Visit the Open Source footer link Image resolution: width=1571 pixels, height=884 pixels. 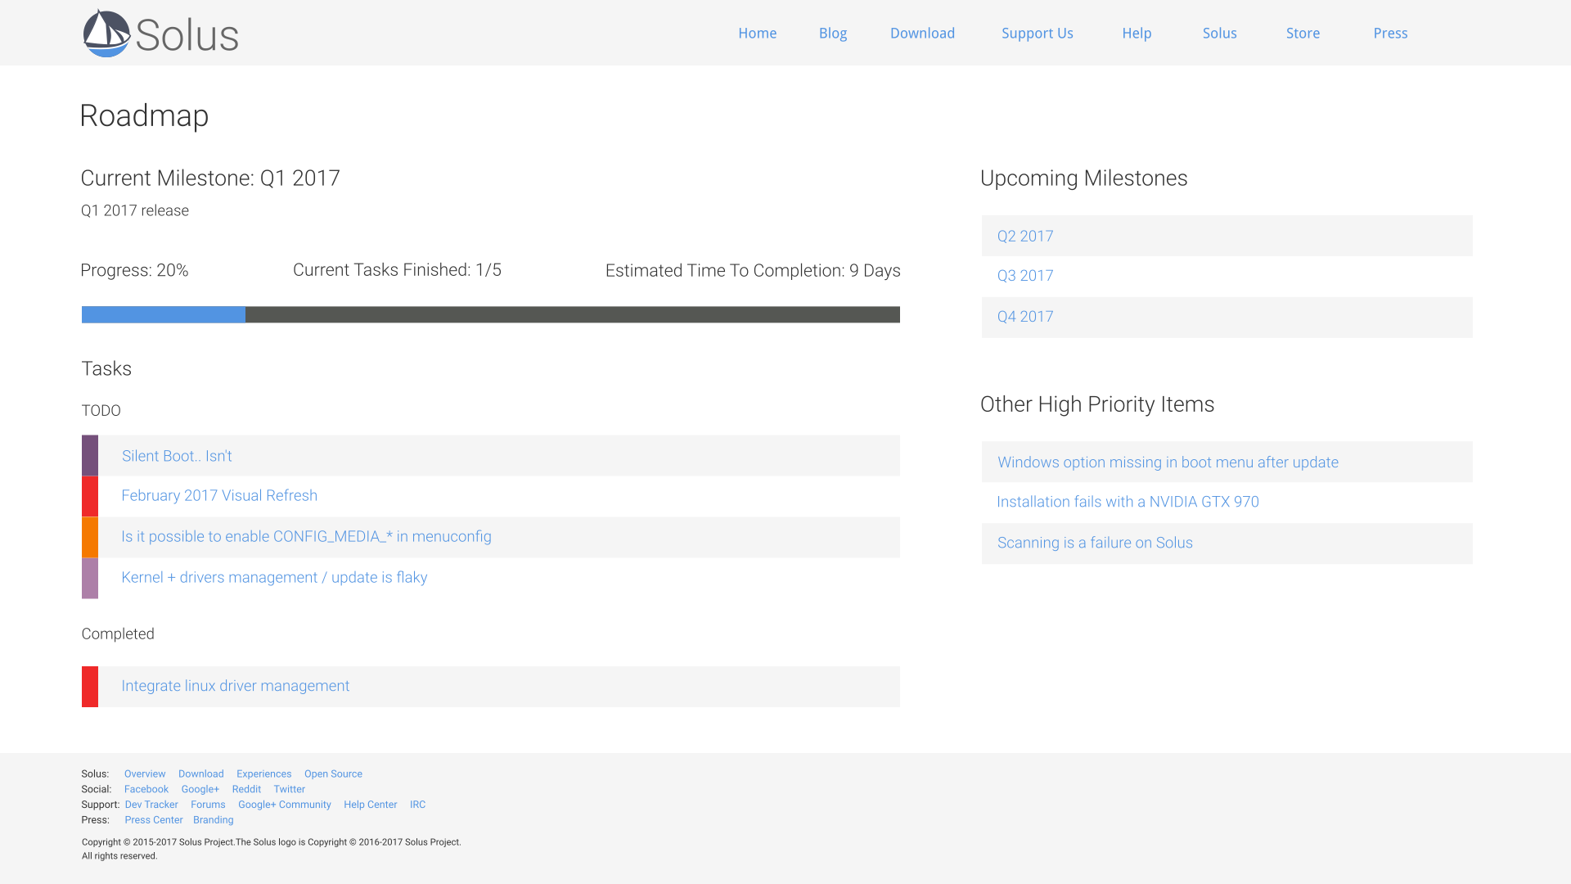tap(333, 773)
